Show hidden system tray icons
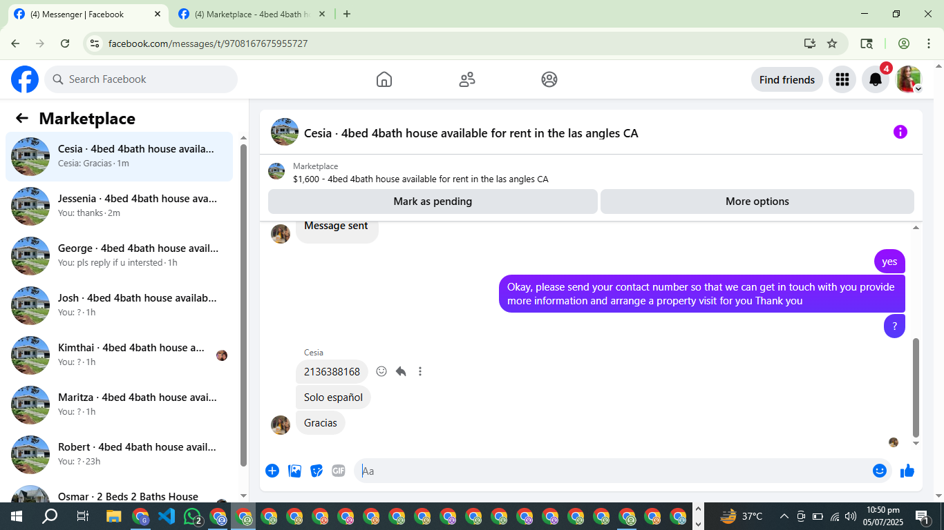Viewport: 944px width, 530px height. (784, 516)
